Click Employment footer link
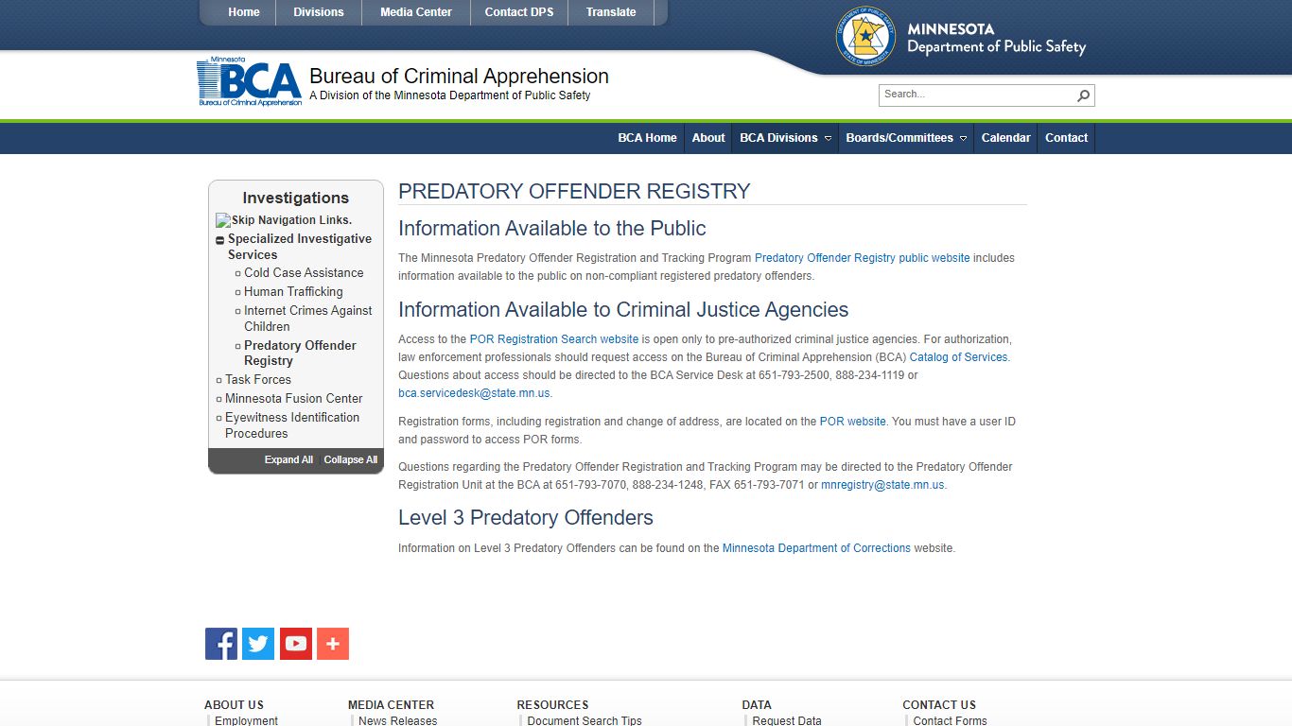Image resolution: width=1292 pixels, height=726 pixels. coord(246,720)
